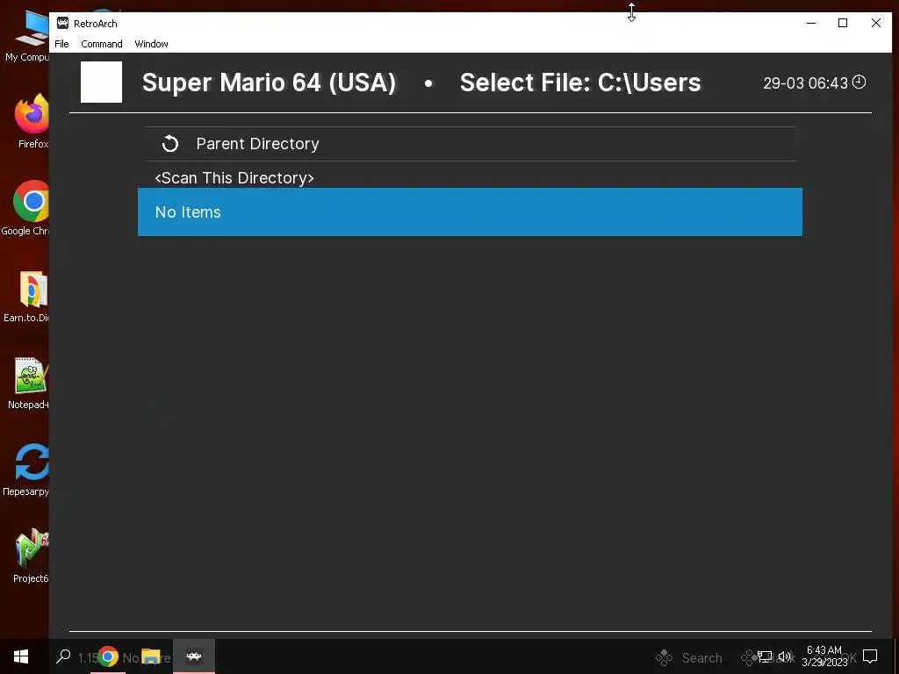Open the Google Chrome desktop shortcut
The width and height of the screenshot is (899, 674).
[x=26, y=208]
